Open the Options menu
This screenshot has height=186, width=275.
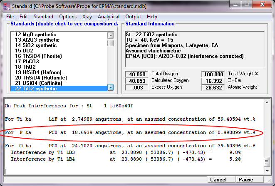click(68, 17)
